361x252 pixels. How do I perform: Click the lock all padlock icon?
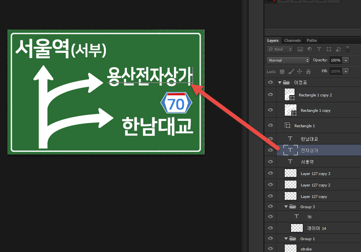click(x=308, y=71)
